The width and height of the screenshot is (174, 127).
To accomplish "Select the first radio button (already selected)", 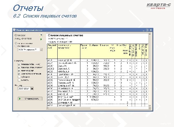I will (x=16, y=43).
